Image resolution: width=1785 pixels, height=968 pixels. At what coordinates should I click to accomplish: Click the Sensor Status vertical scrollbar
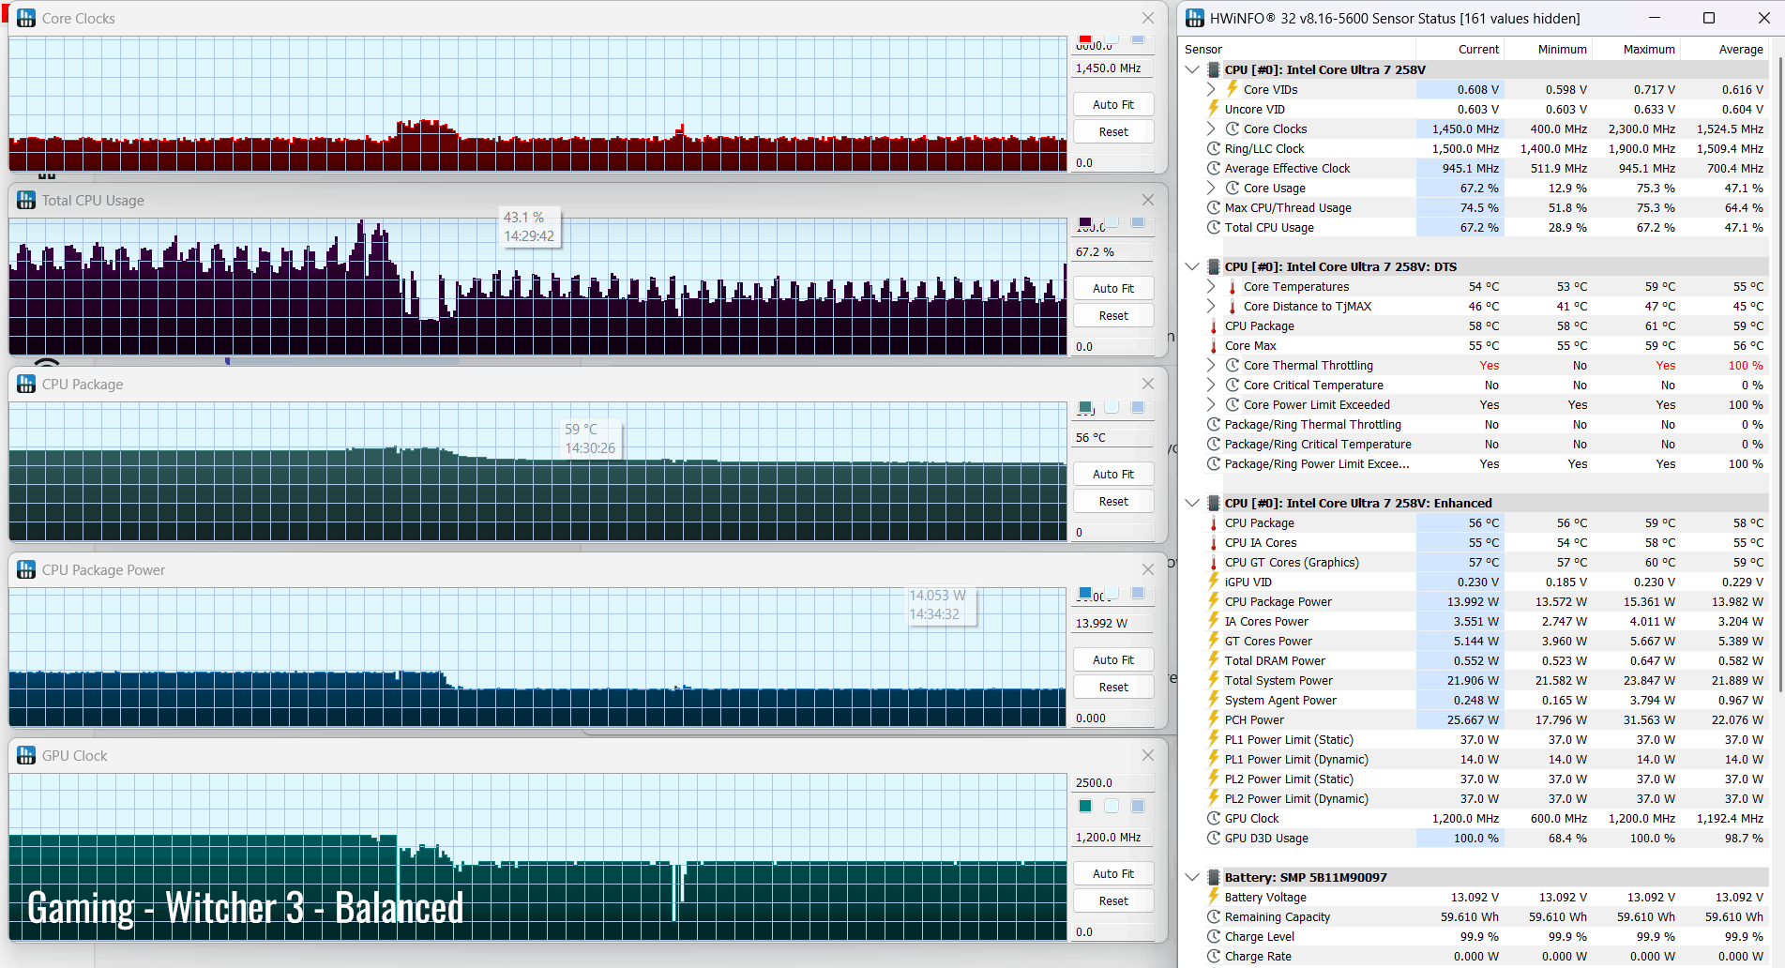point(1779,375)
